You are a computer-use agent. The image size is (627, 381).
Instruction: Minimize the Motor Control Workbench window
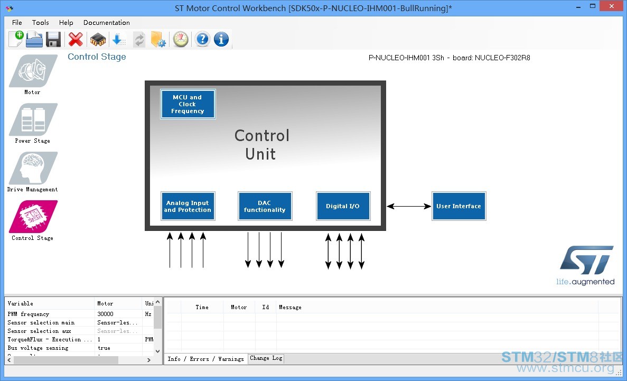[578, 6]
